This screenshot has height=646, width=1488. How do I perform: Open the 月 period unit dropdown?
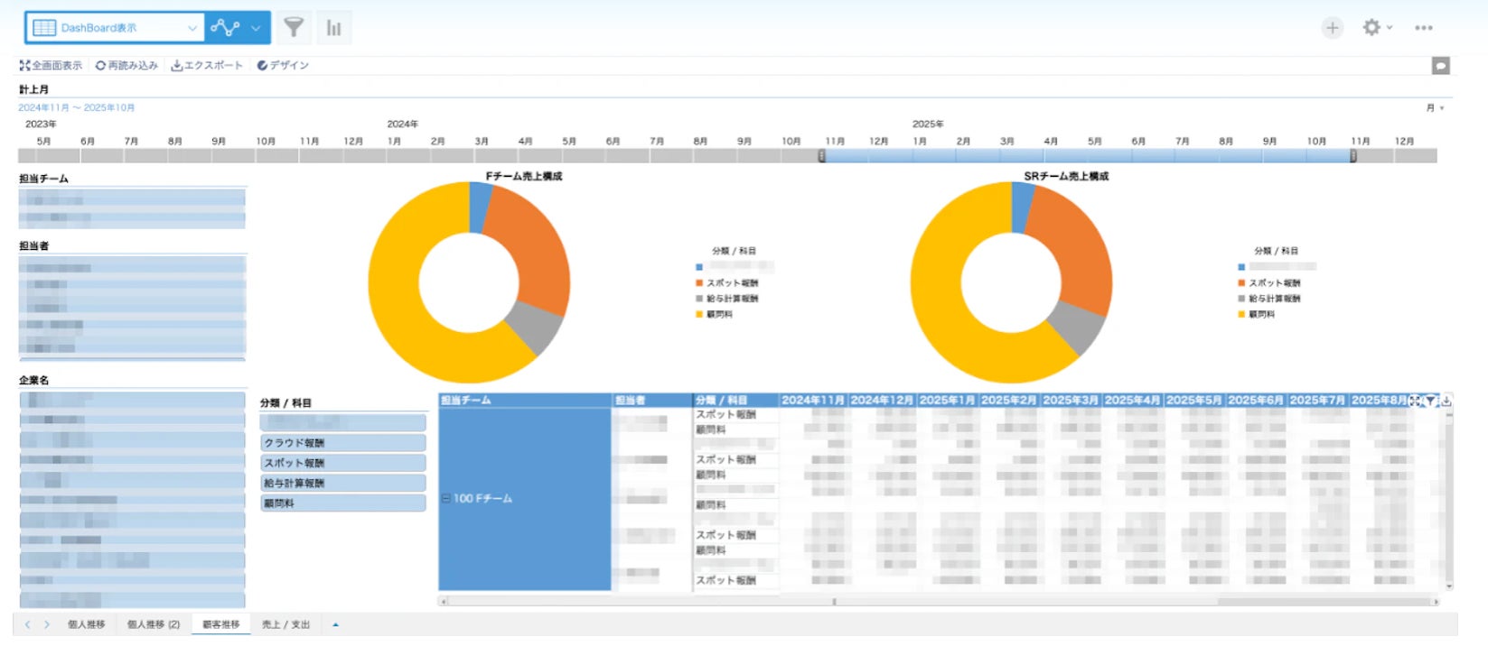point(1435,107)
